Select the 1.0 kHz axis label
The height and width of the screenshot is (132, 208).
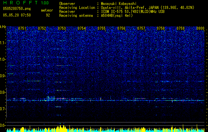tap(3, 59)
